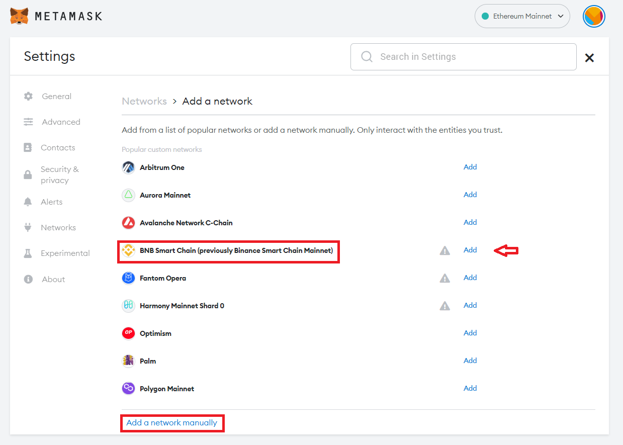Screen dimensions: 623x445
Task: Click Popular custom networks label
Action: pyautogui.click(x=162, y=149)
